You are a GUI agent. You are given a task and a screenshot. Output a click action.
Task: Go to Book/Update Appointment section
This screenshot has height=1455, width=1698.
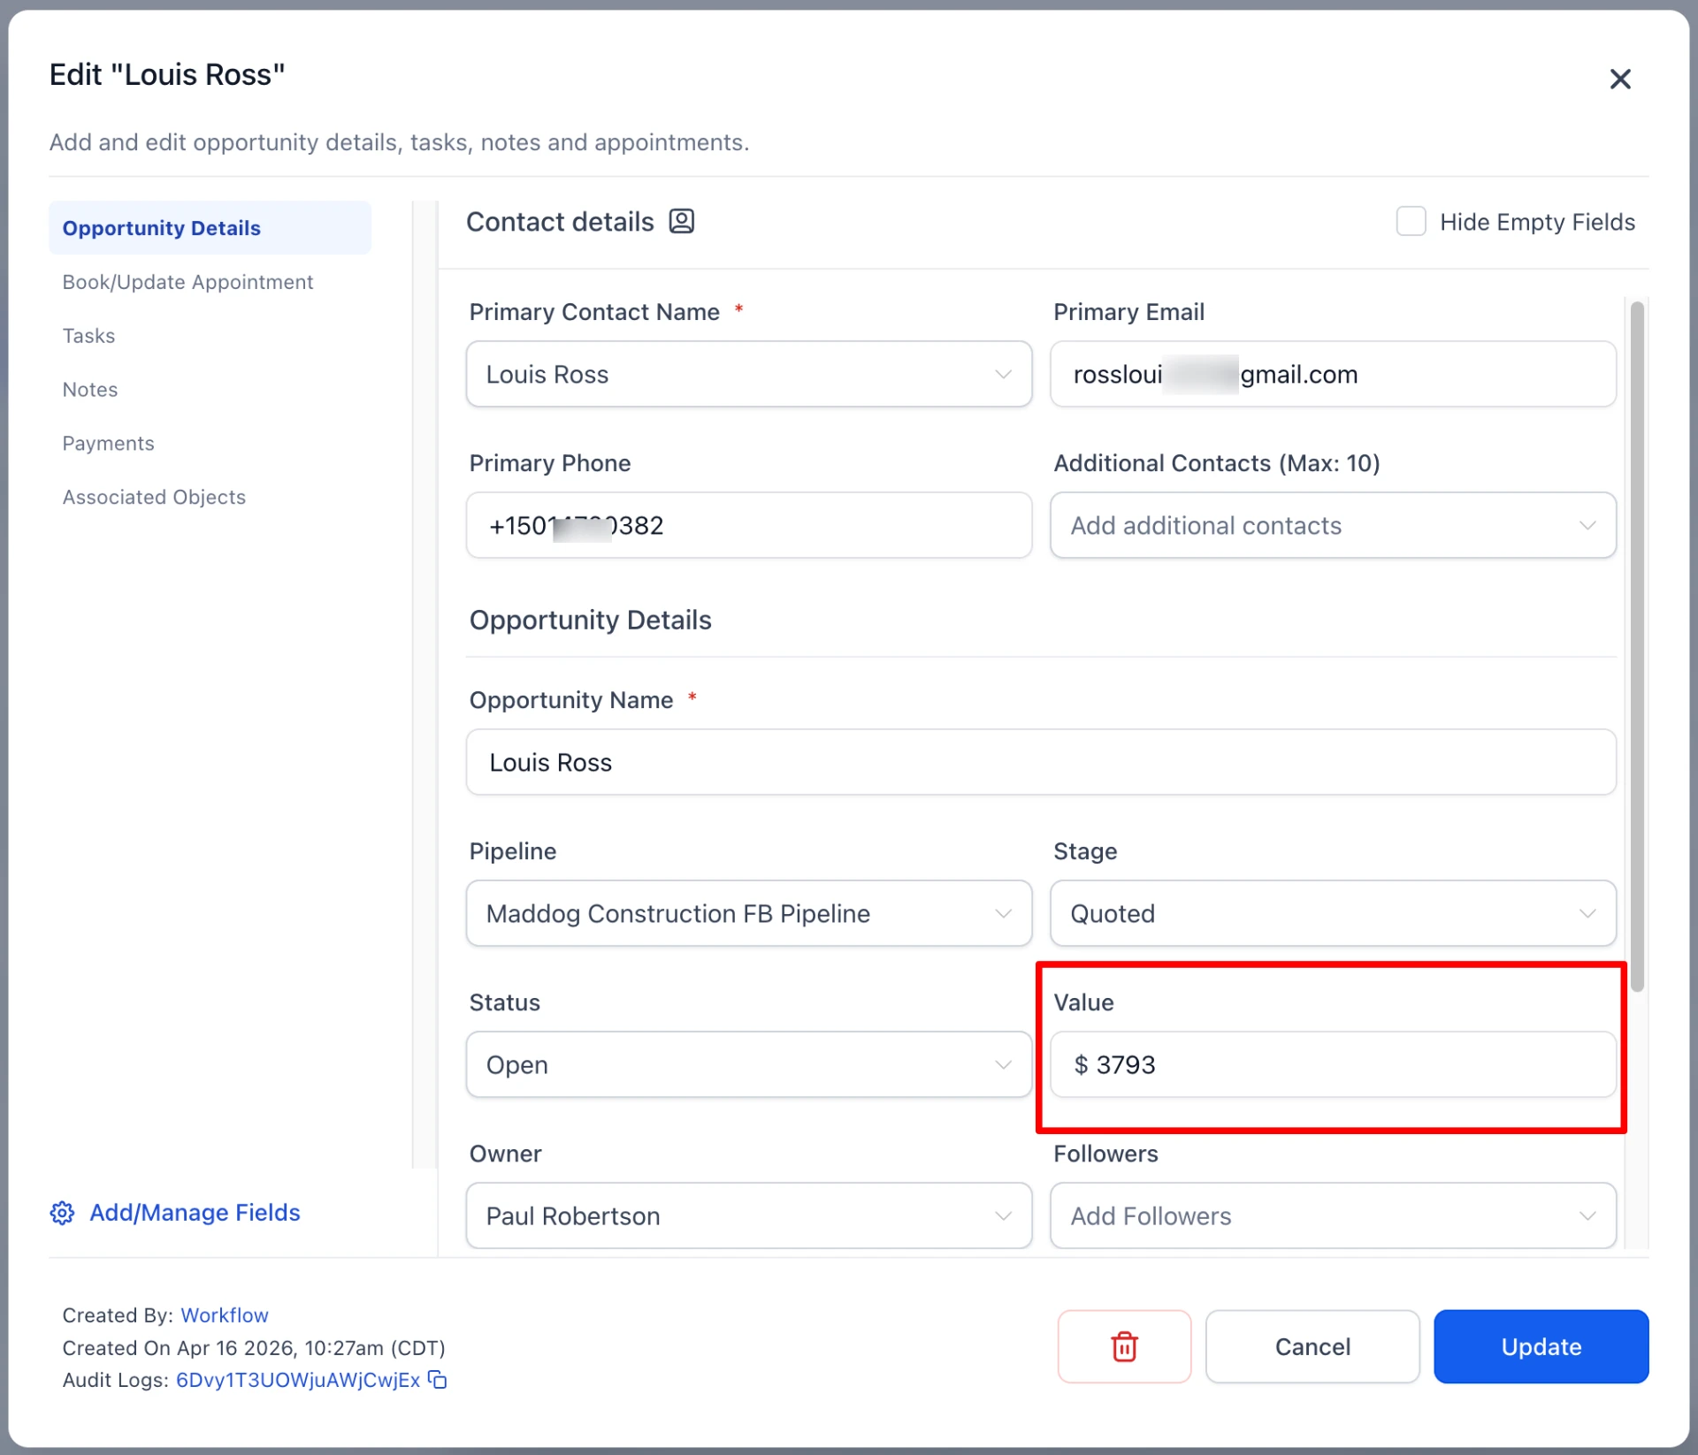(x=187, y=282)
